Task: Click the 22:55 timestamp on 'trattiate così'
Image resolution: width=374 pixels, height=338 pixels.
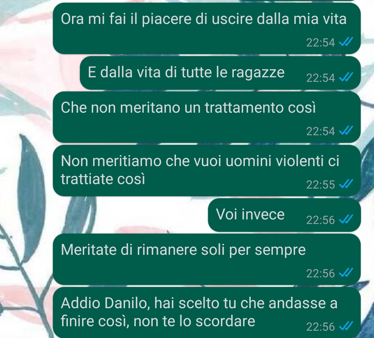Action: click(x=321, y=185)
